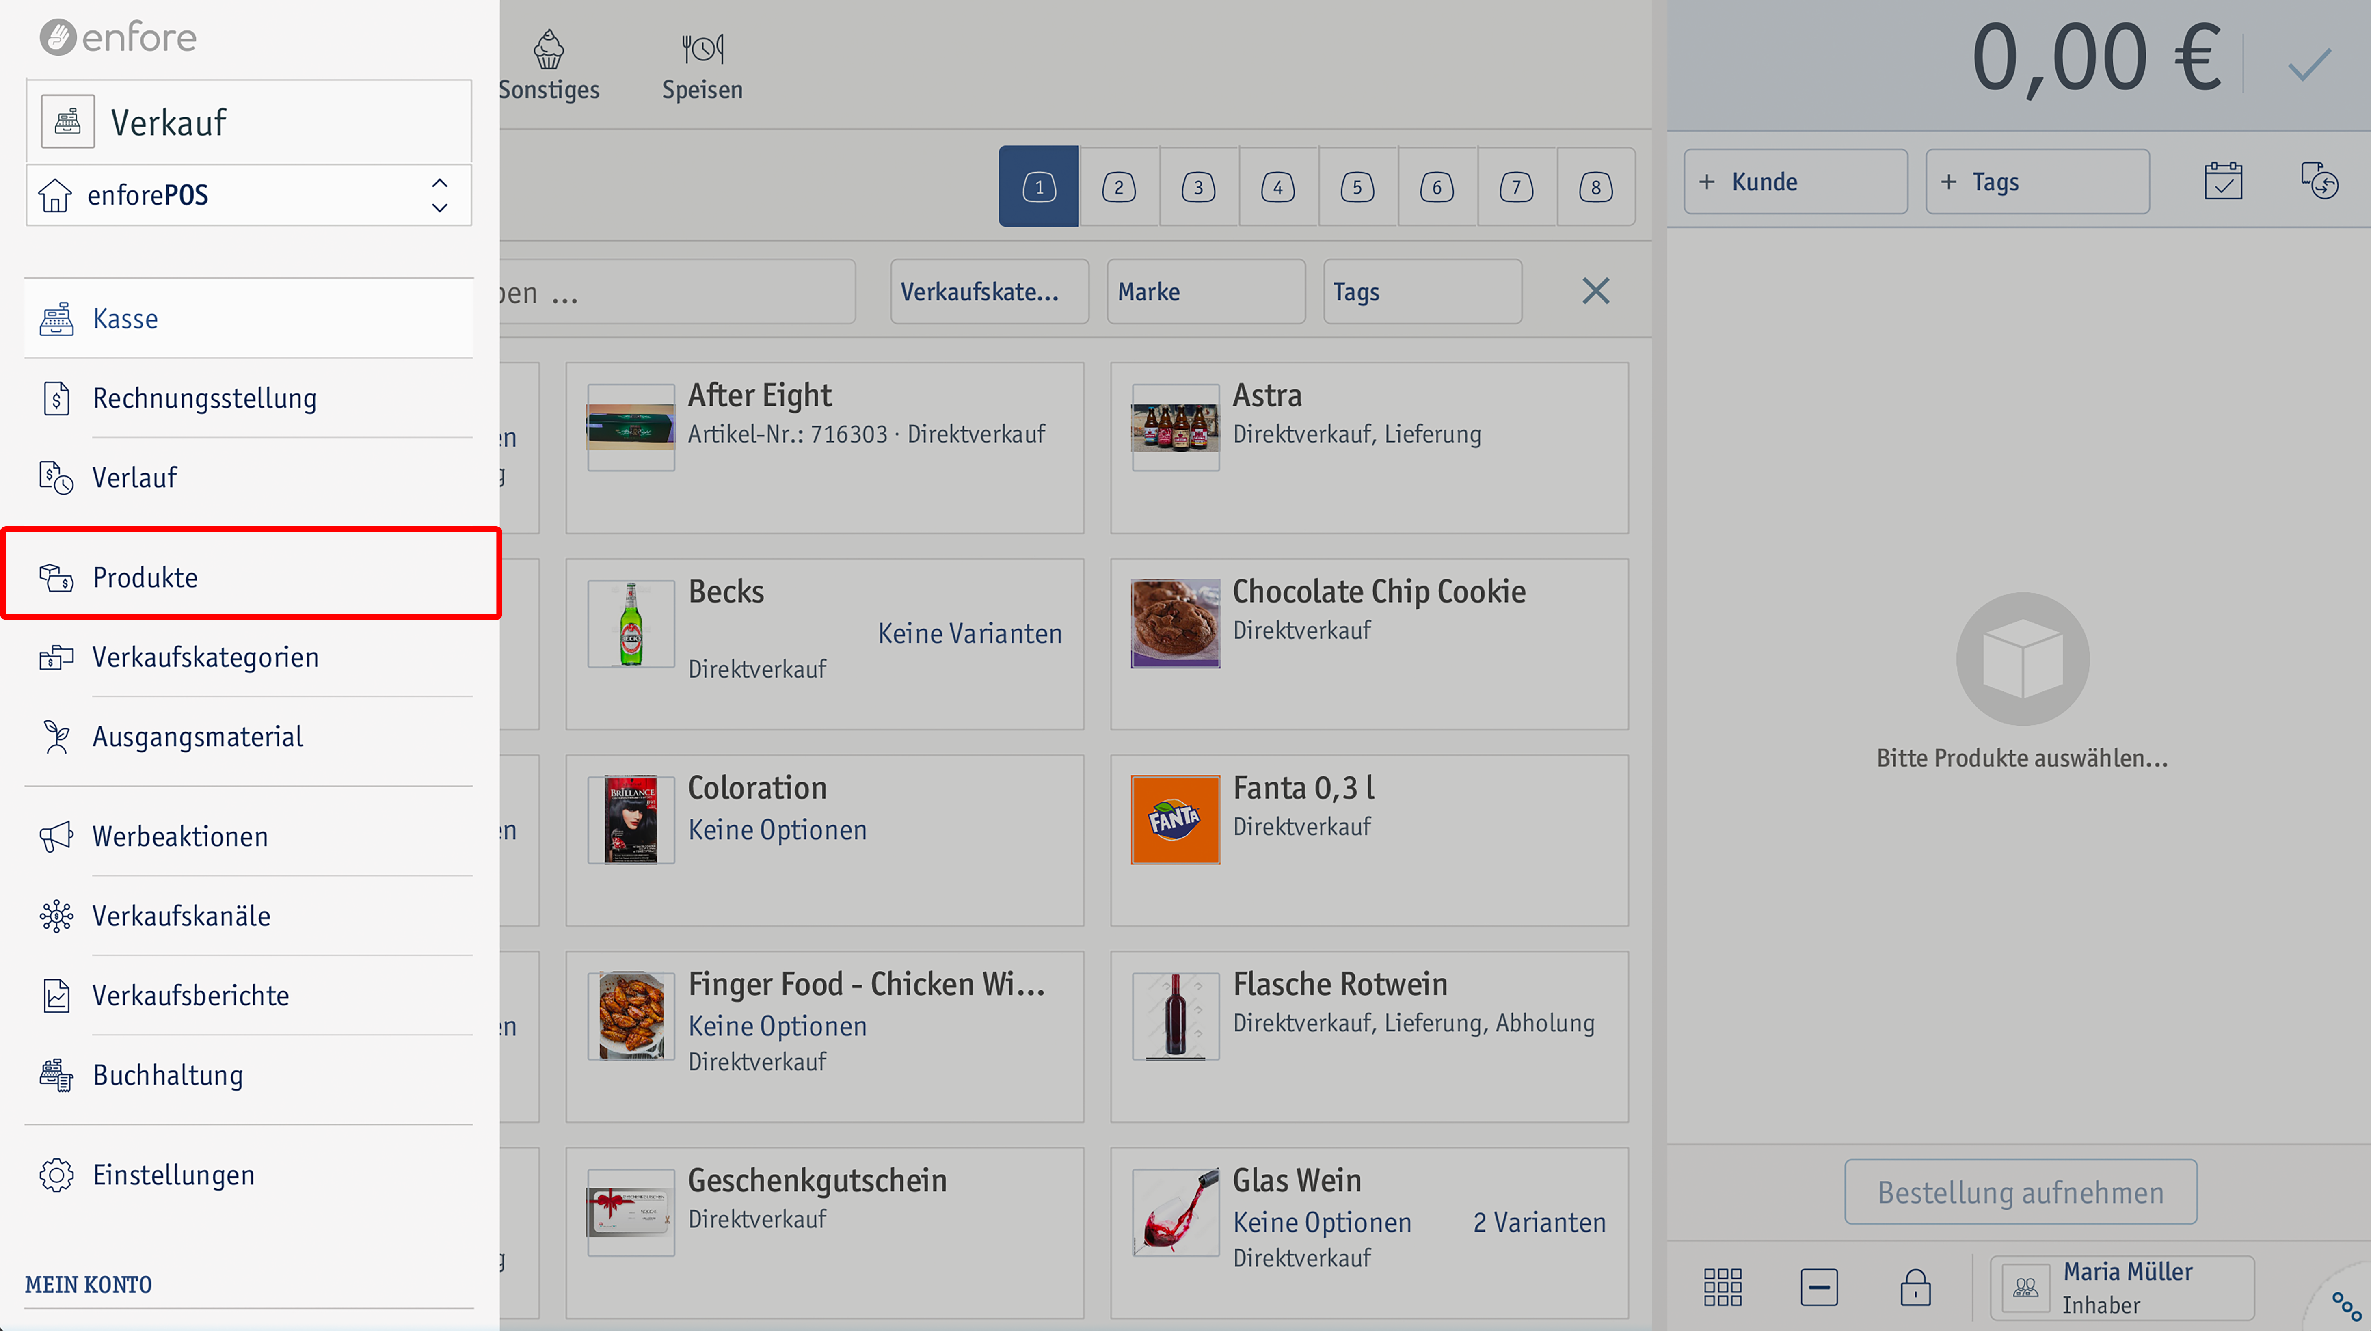Screen dimensions: 2371x1331
Task: Go to Verlauf history
Action: [249, 478]
